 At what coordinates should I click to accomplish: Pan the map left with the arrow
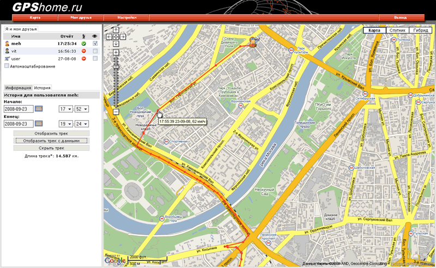(x=109, y=36)
